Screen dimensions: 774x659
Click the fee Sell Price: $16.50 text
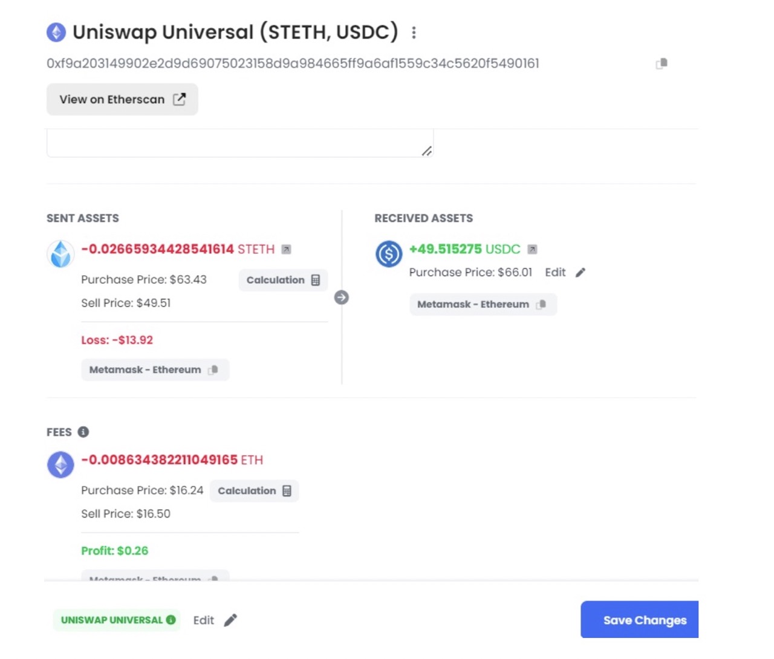coord(126,514)
